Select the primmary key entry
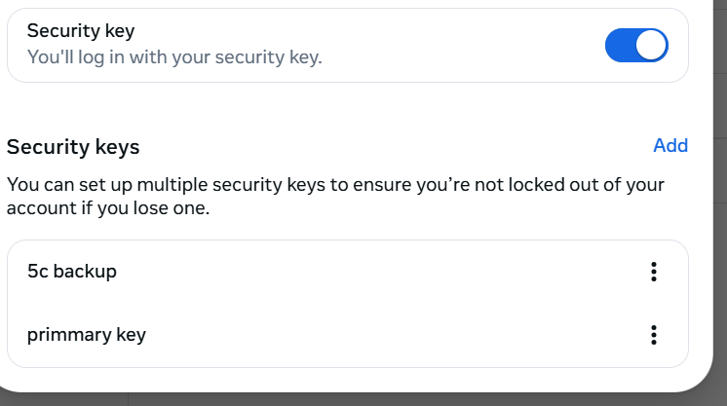 coord(87,335)
